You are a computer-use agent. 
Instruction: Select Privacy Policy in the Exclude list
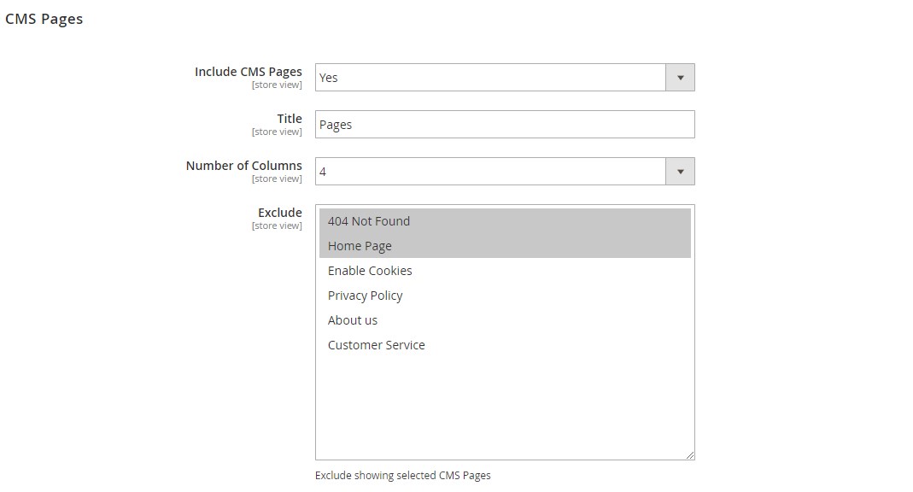click(365, 296)
